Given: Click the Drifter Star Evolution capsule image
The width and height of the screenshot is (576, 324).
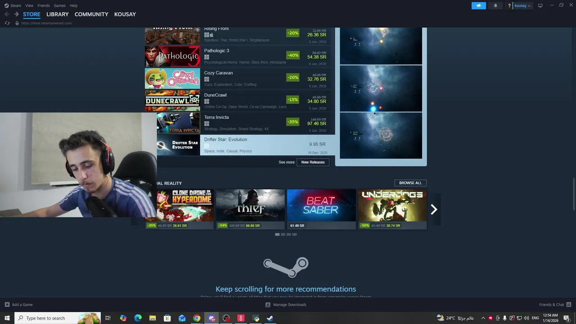Looking at the screenshot, I should pos(178,145).
